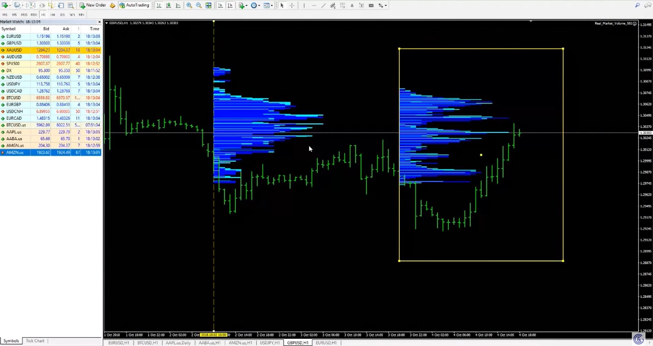Viewport: 653px width, 346px height.
Task: Draw a vertical line on the chart
Action: tap(304, 5)
